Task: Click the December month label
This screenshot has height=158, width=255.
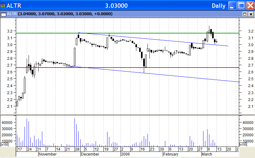Action: (x=90, y=154)
